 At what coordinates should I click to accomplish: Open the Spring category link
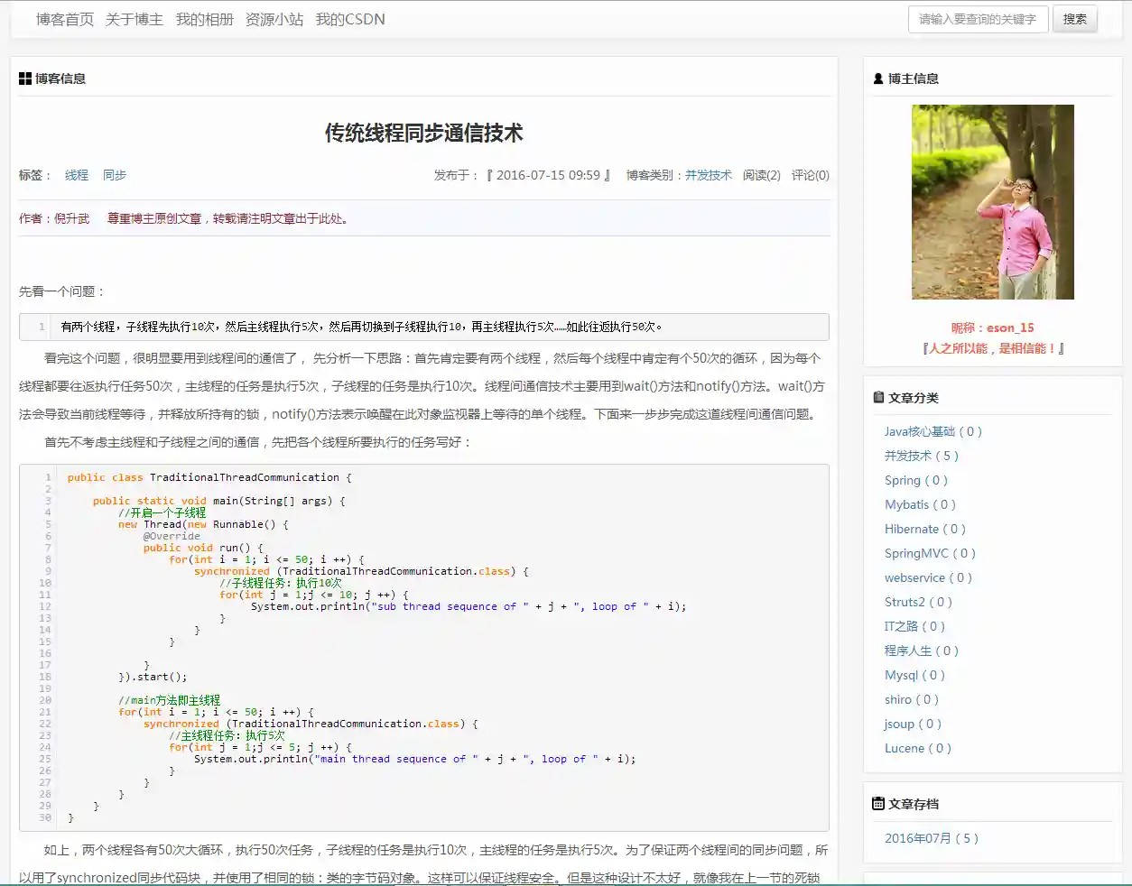pos(915,481)
